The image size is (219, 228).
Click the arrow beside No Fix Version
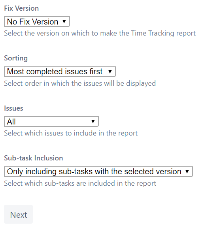tap(64, 21)
